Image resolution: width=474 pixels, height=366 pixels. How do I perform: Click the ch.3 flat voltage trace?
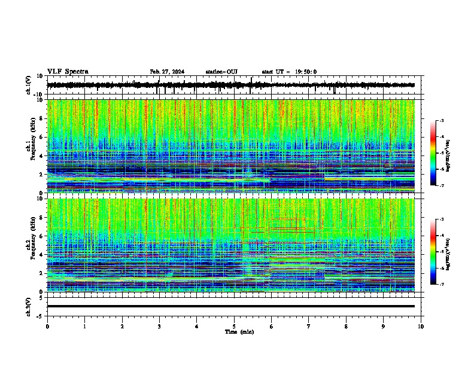(x=230, y=306)
